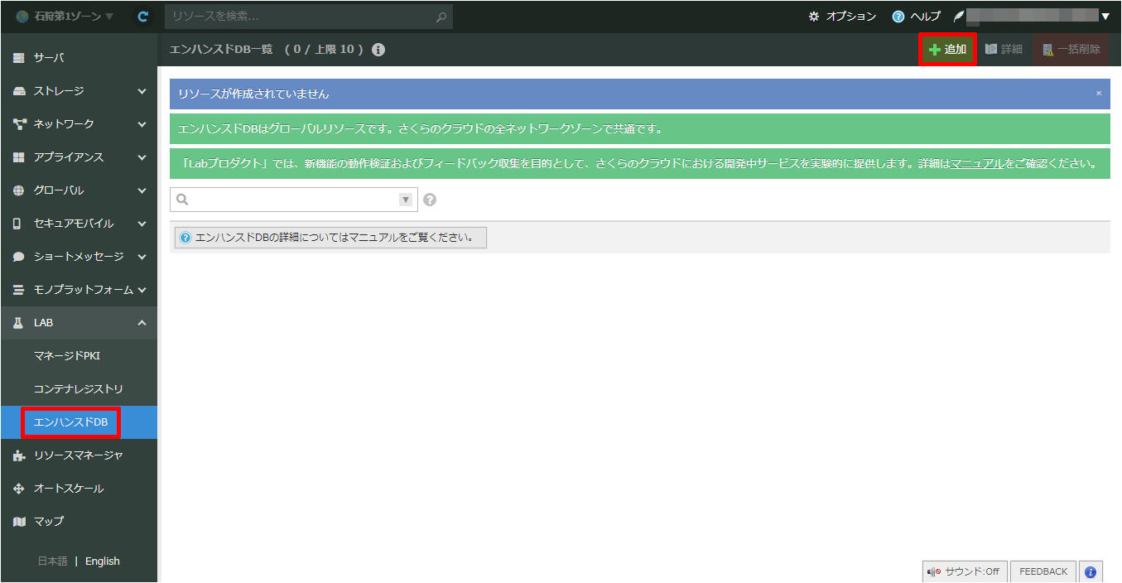
Task: Click the 追加 add button
Action: (x=947, y=50)
